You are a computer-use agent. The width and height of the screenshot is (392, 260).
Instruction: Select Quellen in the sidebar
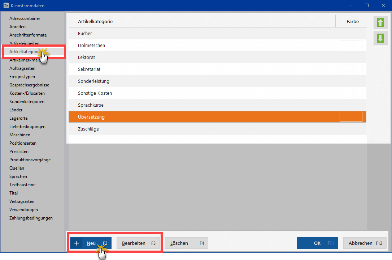tap(17, 168)
